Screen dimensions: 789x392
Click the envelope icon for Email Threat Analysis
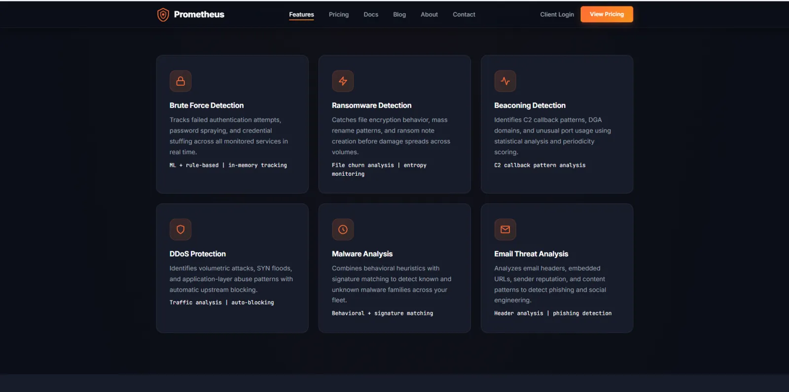505,229
